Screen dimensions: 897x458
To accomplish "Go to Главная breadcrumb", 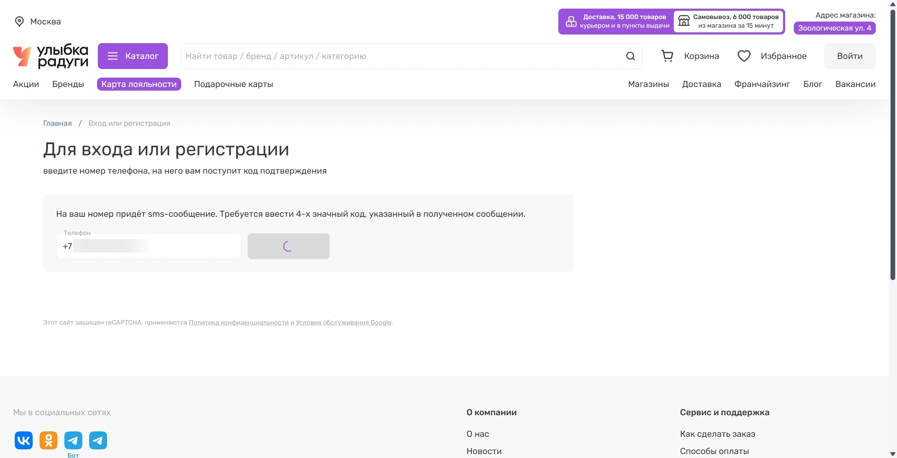I will (x=58, y=123).
